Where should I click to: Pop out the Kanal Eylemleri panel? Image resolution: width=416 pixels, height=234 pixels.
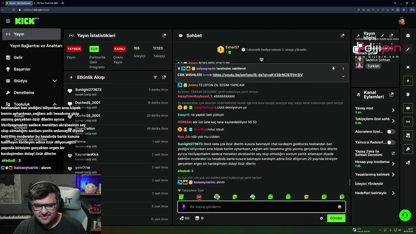[x=391, y=95]
